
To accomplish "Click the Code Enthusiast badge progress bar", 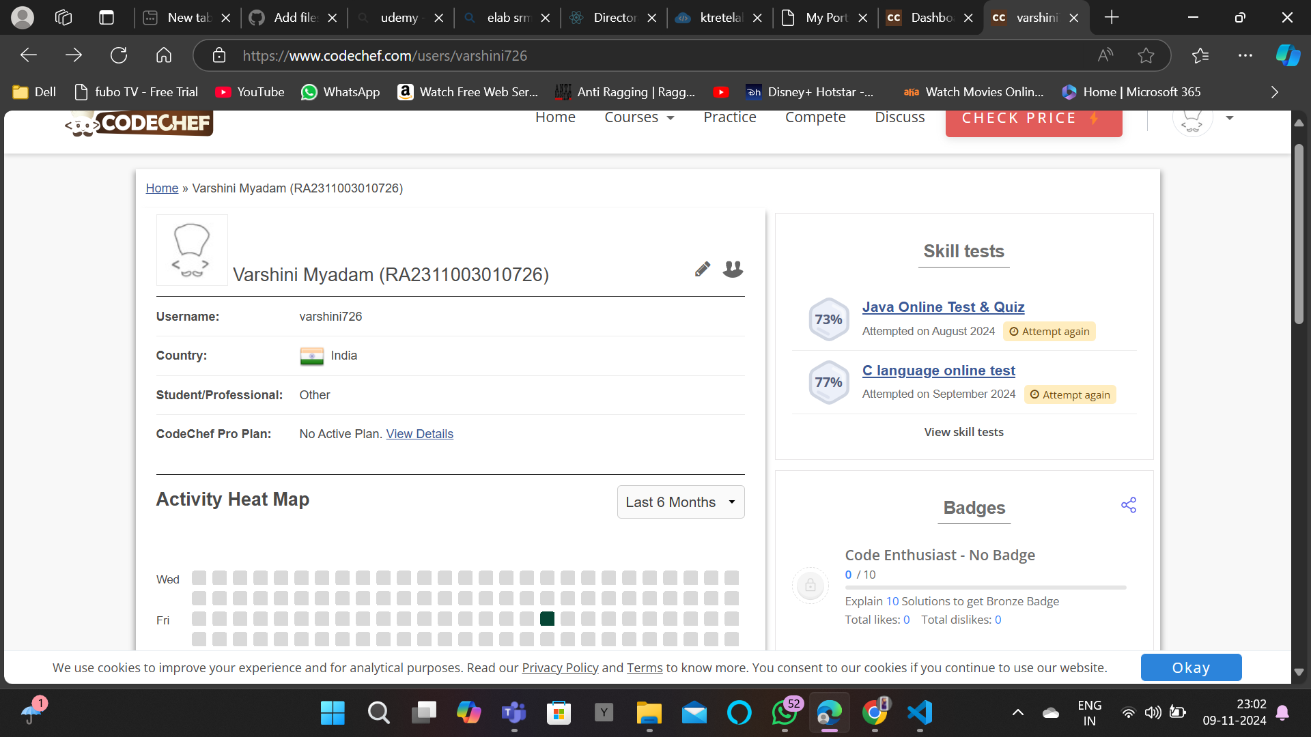I will (985, 588).
